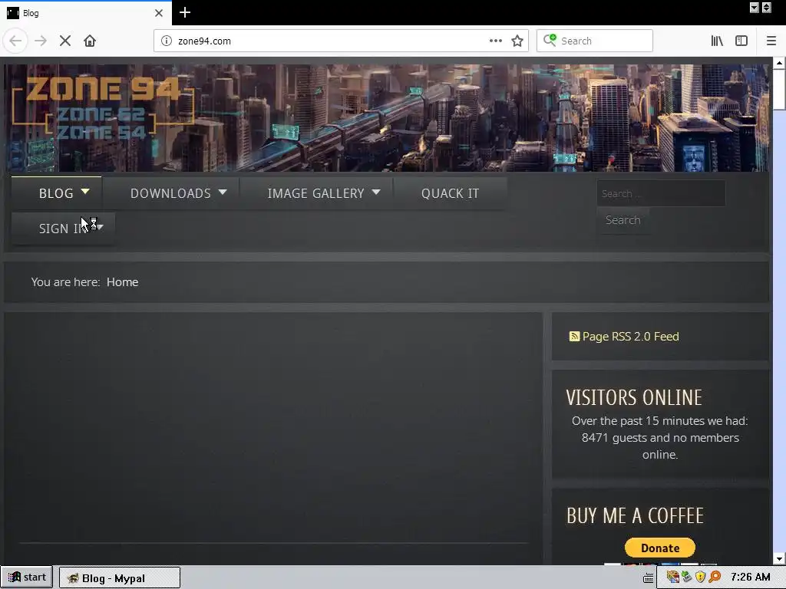Go forward in browser history

point(41,41)
